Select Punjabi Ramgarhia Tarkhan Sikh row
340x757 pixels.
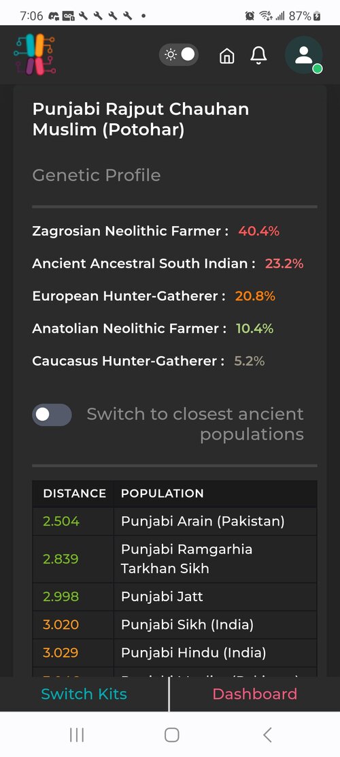click(175, 559)
